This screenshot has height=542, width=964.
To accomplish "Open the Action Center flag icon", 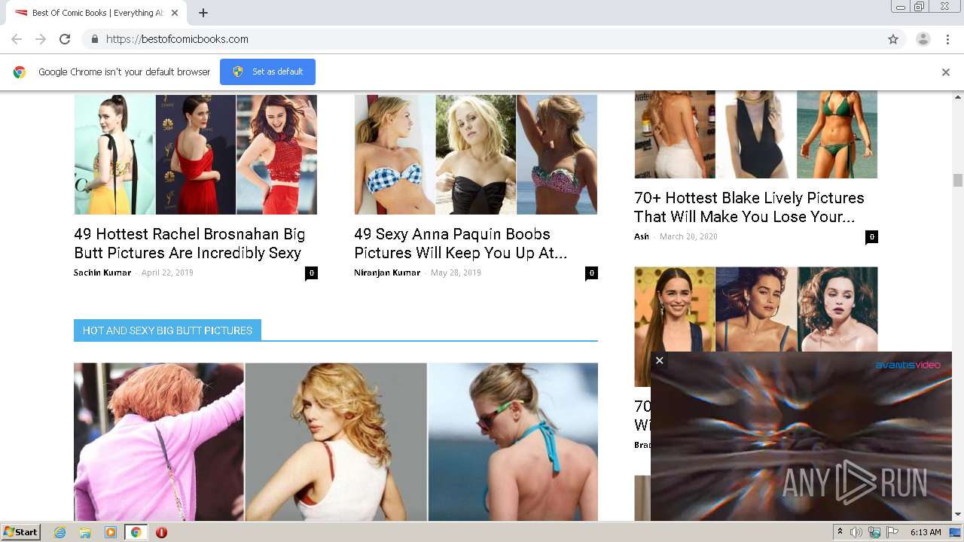I will click(x=892, y=532).
